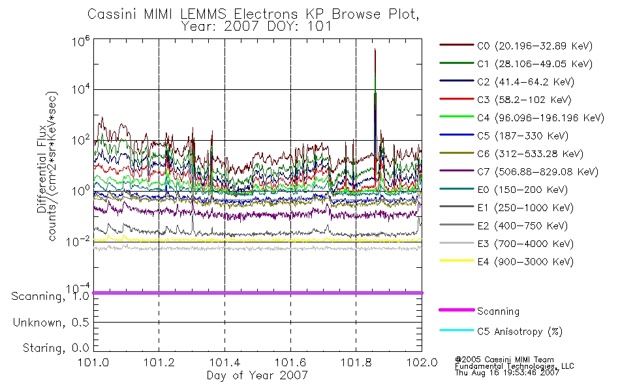Viewport: 620px width, 391px height.
Task: Click x-axis tick label 101.4
Action: [x=225, y=362]
